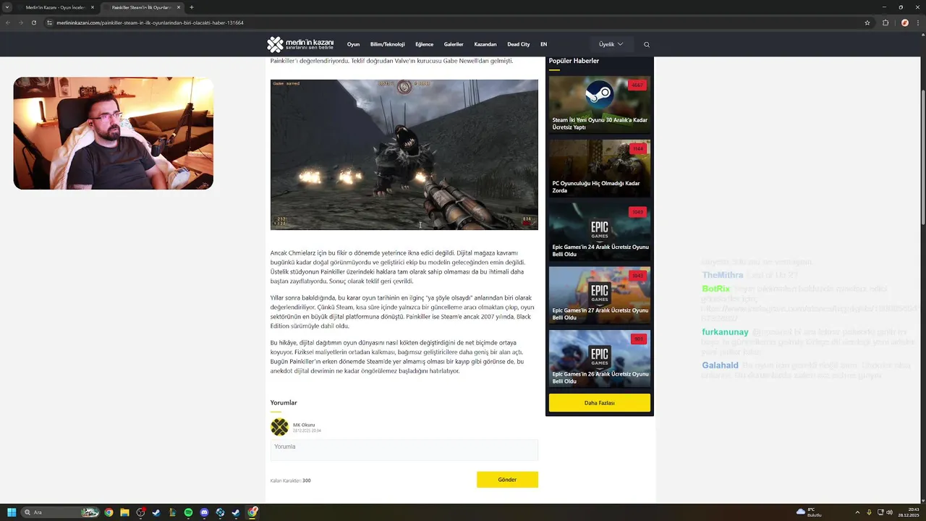Click Galahald username in chat overlay
The width and height of the screenshot is (926, 521).
point(720,365)
